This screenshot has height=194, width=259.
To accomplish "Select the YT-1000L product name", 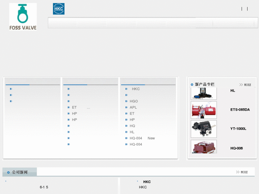I will coord(238,129).
